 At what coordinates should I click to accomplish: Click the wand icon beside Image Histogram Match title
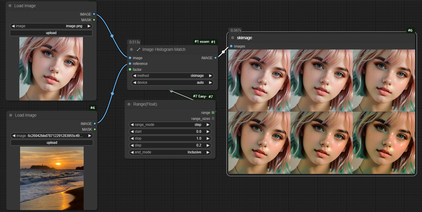[138, 50]
